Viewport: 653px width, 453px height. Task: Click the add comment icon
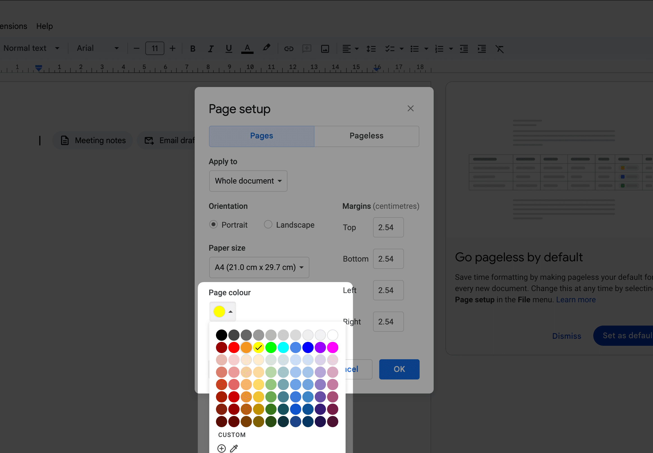pyautogui.click(x=307, y=49)
